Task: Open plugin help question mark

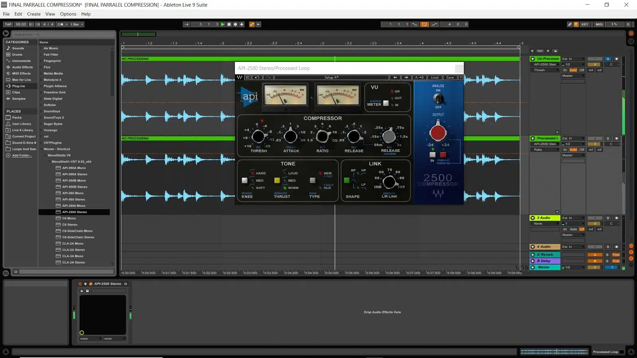Action: 461,78
